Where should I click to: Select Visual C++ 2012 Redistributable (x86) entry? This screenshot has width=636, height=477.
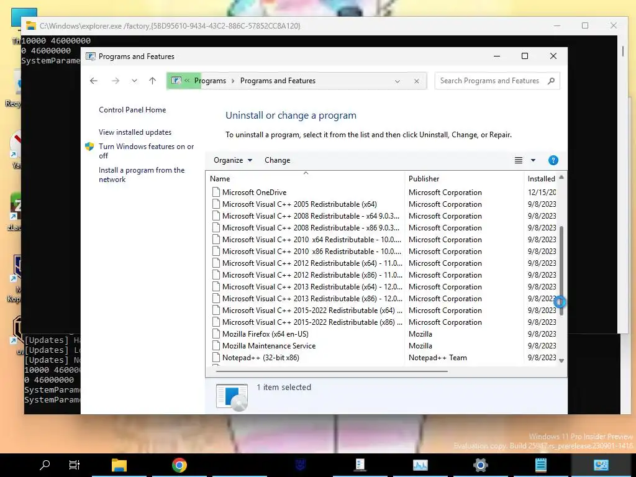point(312,275)
